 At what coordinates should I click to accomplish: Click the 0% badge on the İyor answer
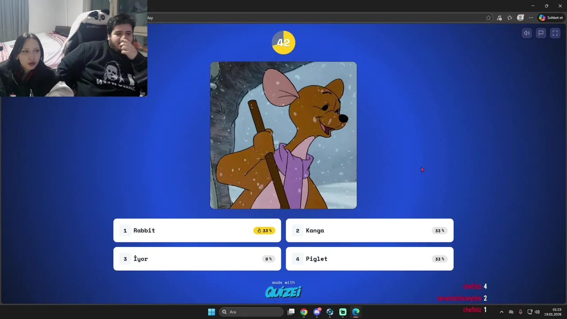[x=268, y=259]
